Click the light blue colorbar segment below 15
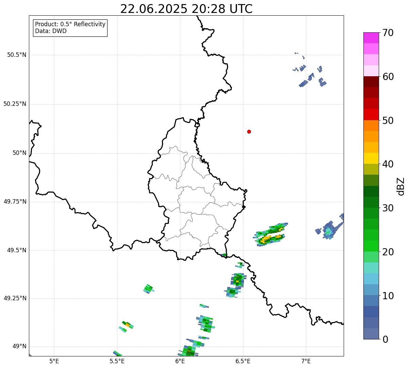 click(x=371, y=279)
